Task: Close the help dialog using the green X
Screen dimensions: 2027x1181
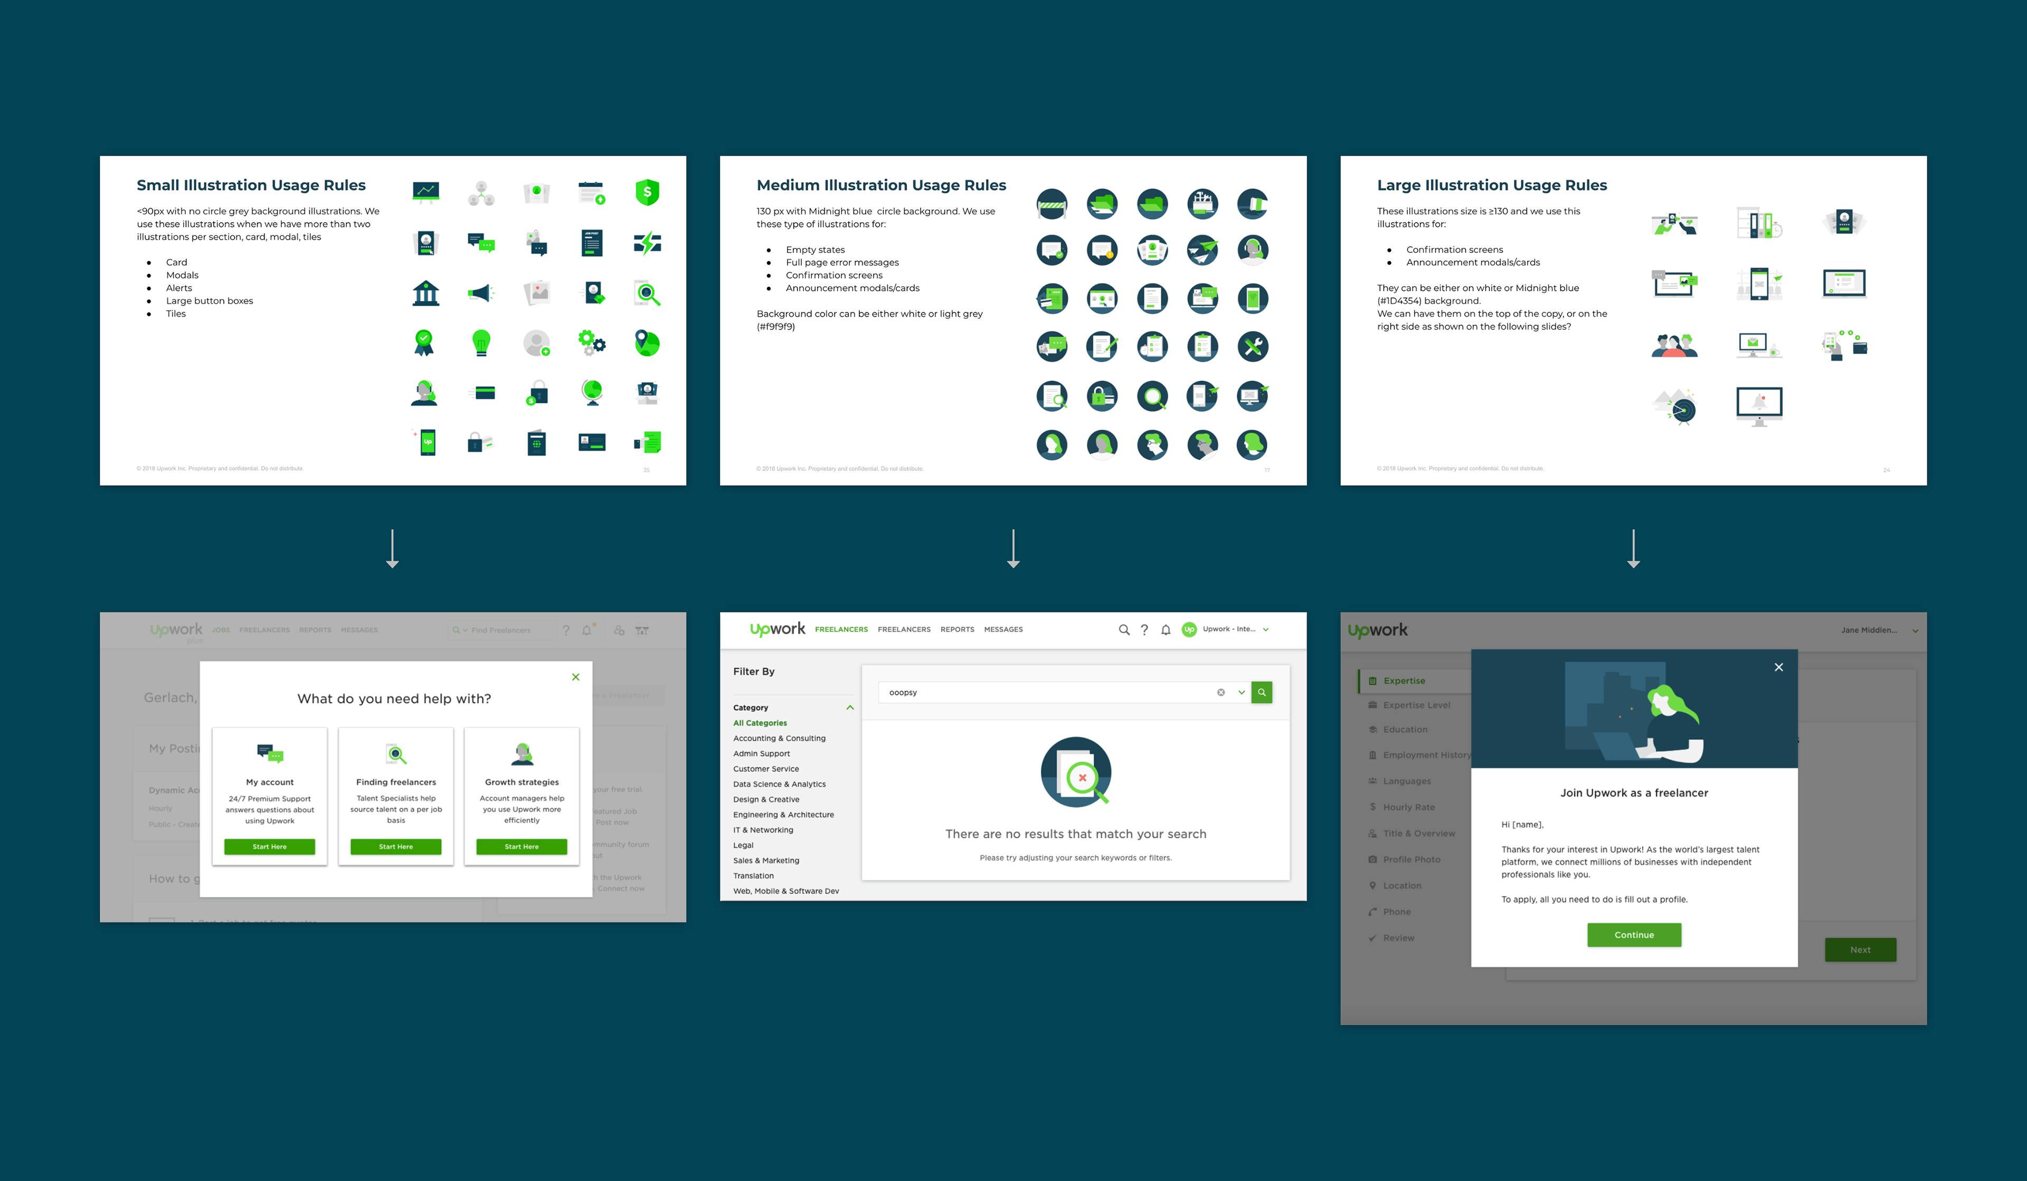Action: [575, 677]
